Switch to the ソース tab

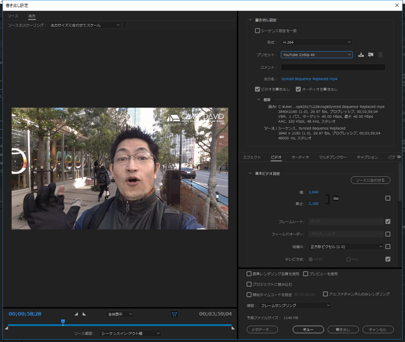coord(13,16)
